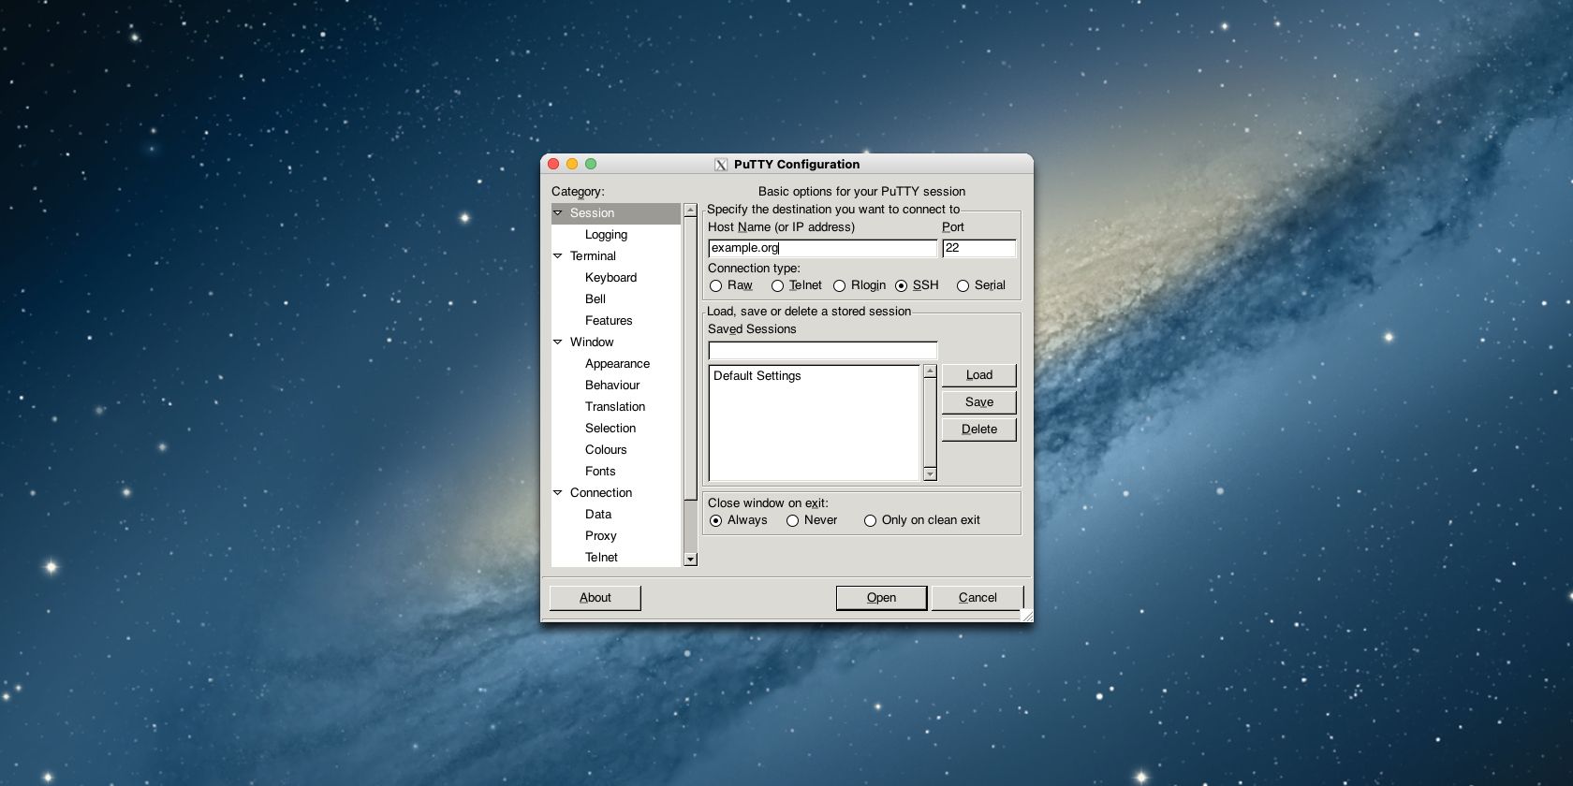Click saved sessions list scroll-down arrow

pos(930,474)
